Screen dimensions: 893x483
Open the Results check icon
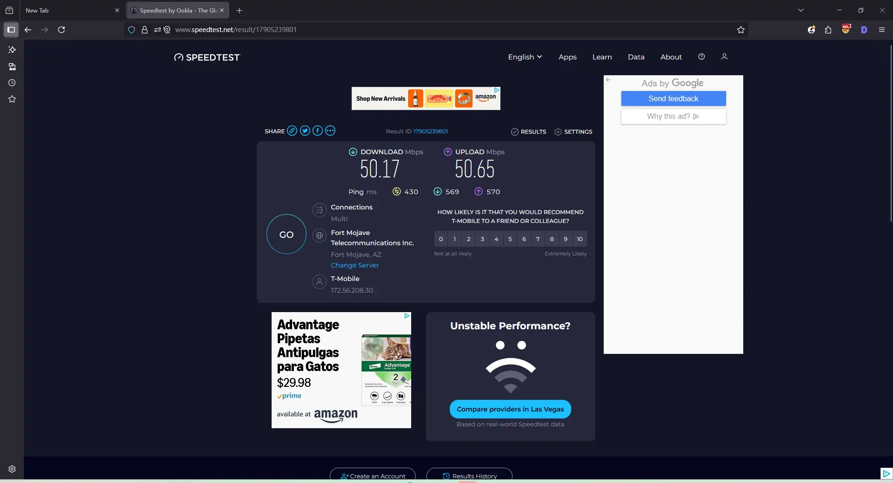[x=515, y=132]
